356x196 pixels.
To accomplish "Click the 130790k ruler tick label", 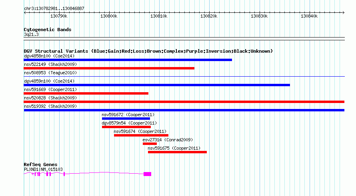I will (59, 16).
